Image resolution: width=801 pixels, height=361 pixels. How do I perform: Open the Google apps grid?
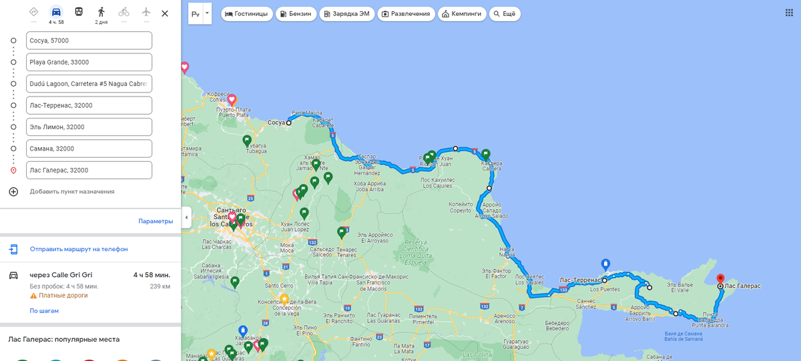coord(790,13)
